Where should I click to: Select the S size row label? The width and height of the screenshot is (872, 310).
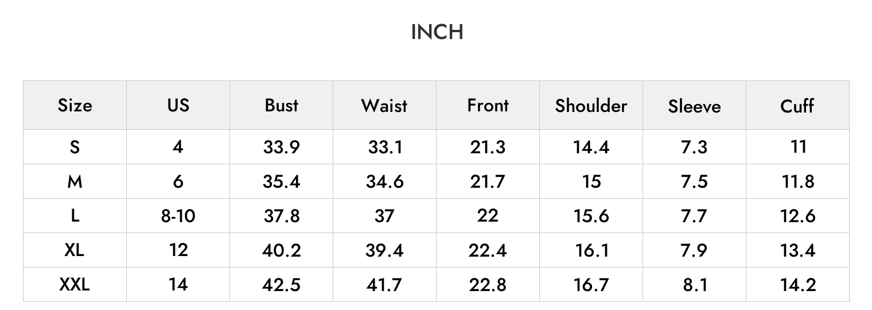(75, 147)
